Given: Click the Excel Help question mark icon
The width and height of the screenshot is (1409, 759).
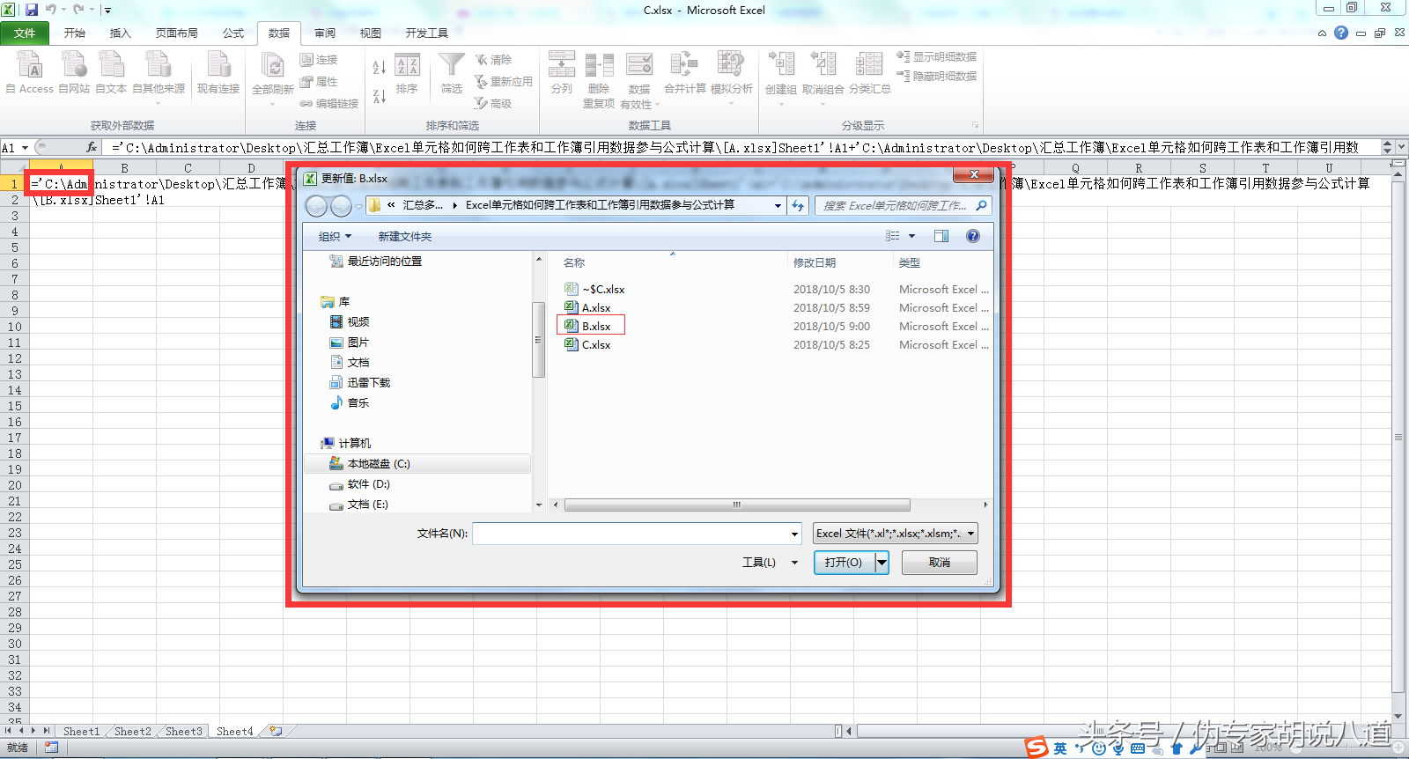Looking at the screenshot, I should [x=1341, y=33].
